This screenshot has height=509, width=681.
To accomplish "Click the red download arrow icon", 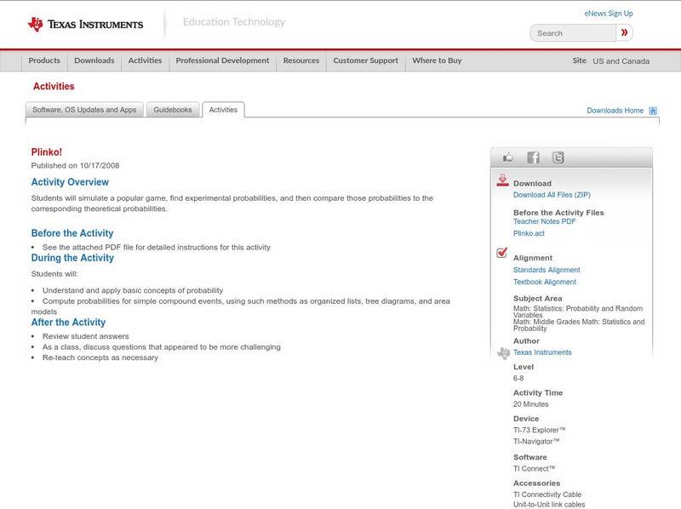I will pos(502,180).
